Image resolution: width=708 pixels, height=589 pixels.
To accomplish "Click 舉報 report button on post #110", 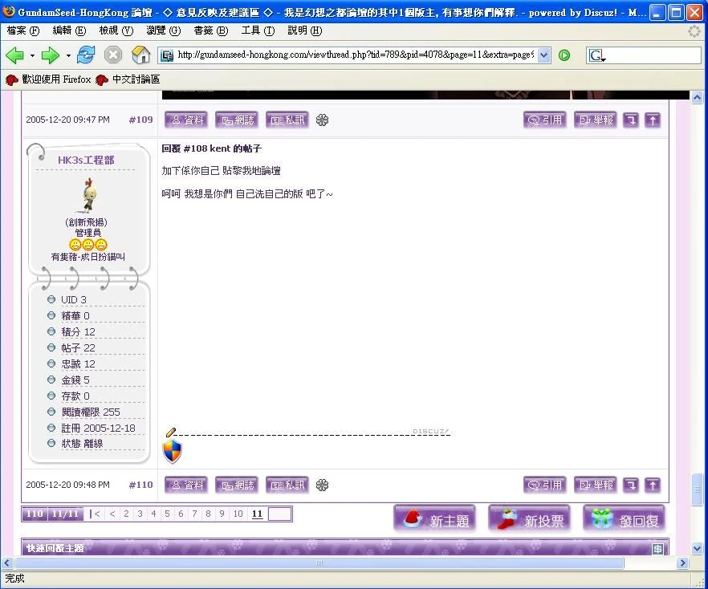I will point(596,485).
